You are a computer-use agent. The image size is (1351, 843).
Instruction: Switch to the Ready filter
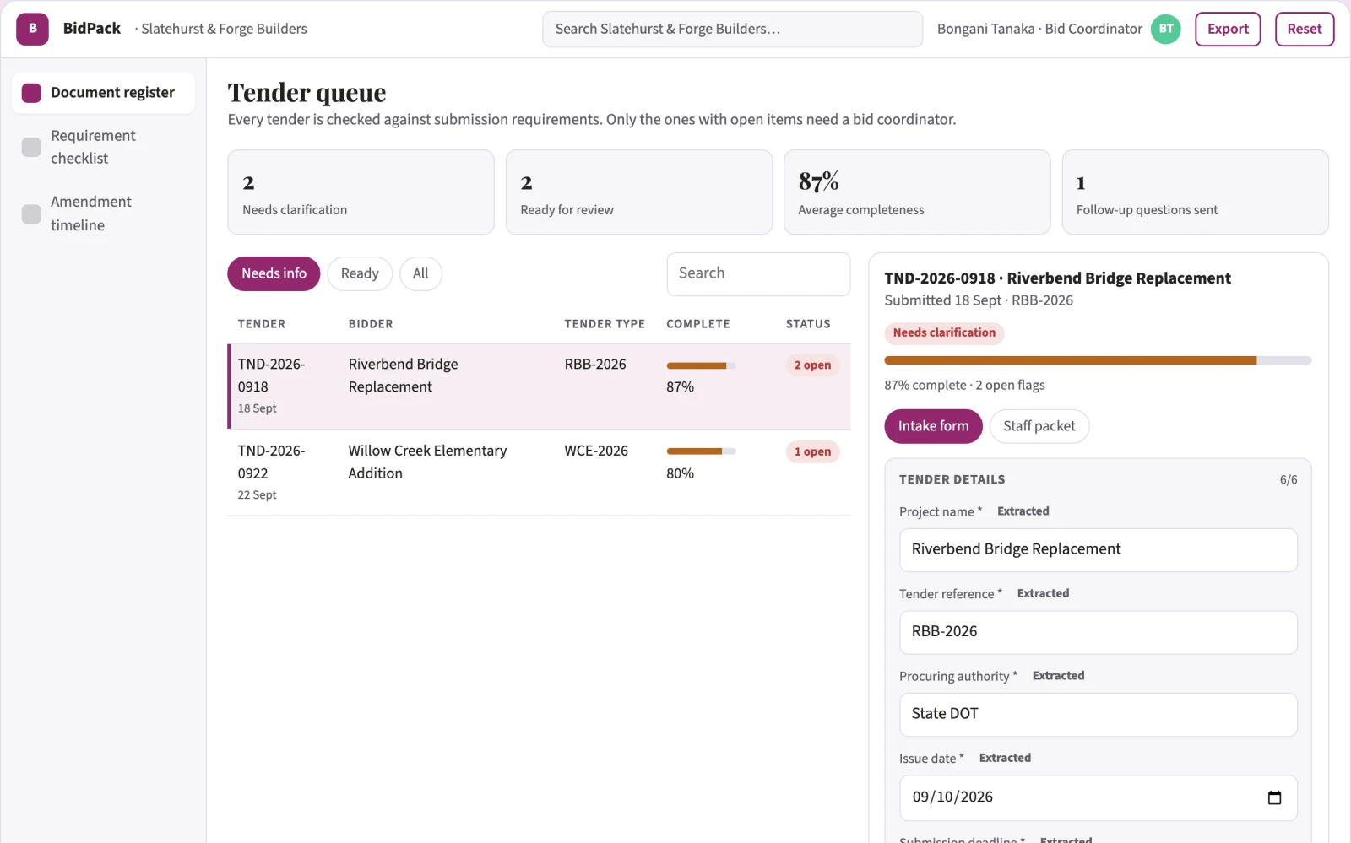[x=360, y=273]
